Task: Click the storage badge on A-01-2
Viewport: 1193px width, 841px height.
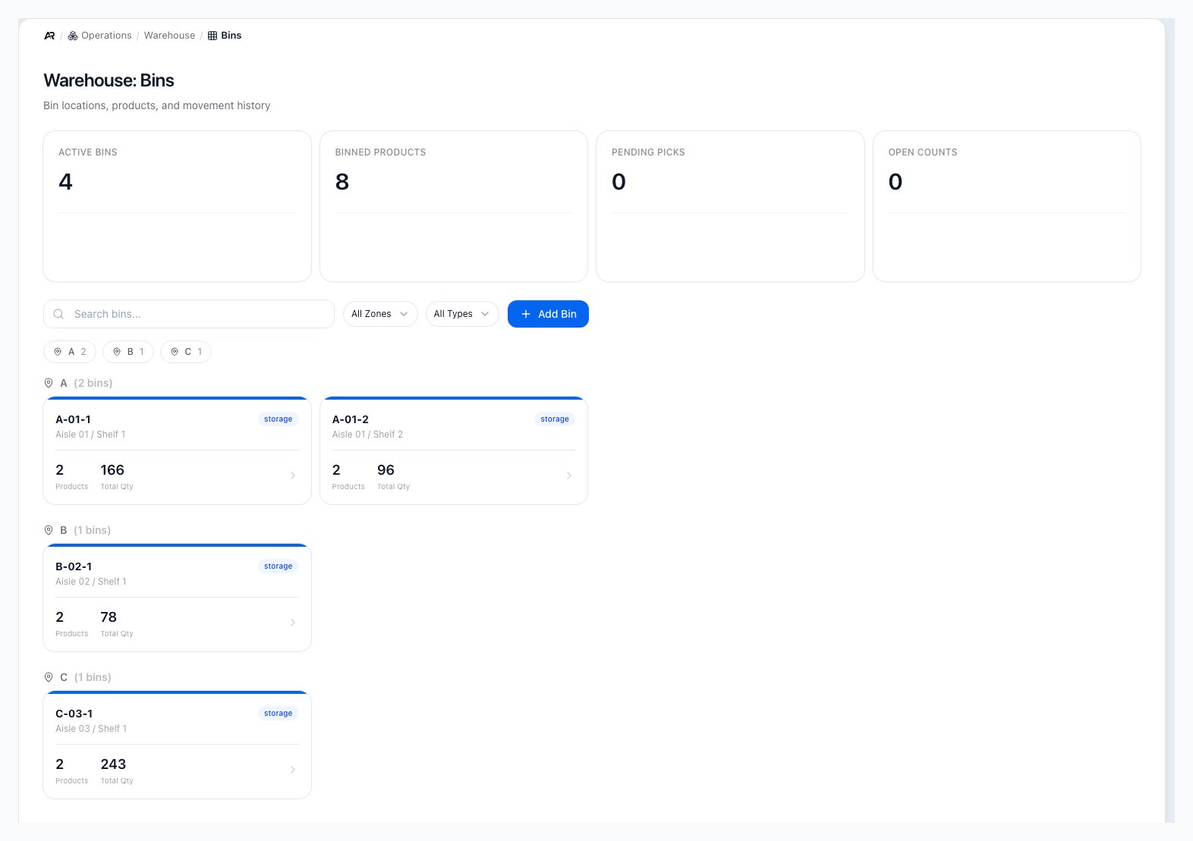Action: point(555,419)
